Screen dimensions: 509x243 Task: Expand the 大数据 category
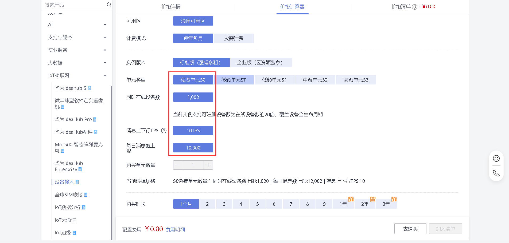pyautogui.click(x=105, y=63)
